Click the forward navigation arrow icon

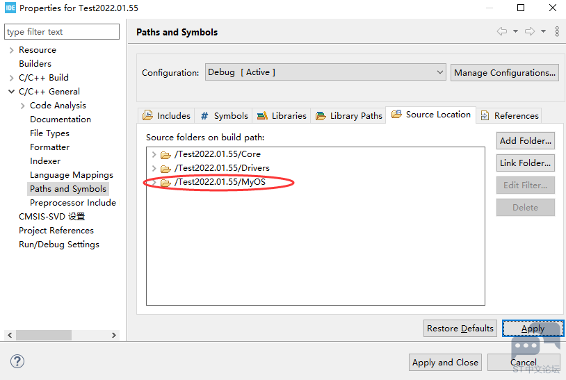pos(530,32)
